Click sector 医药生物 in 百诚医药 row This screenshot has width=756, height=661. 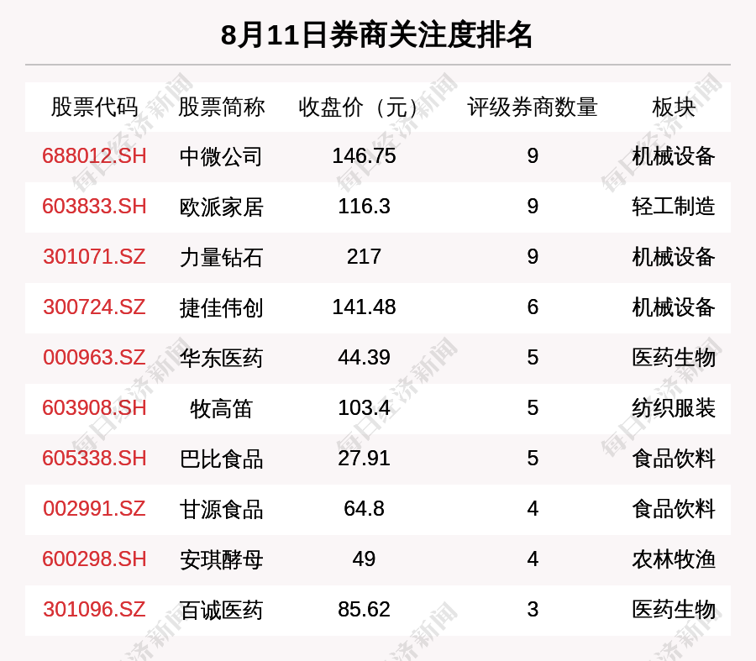[674, 610]
